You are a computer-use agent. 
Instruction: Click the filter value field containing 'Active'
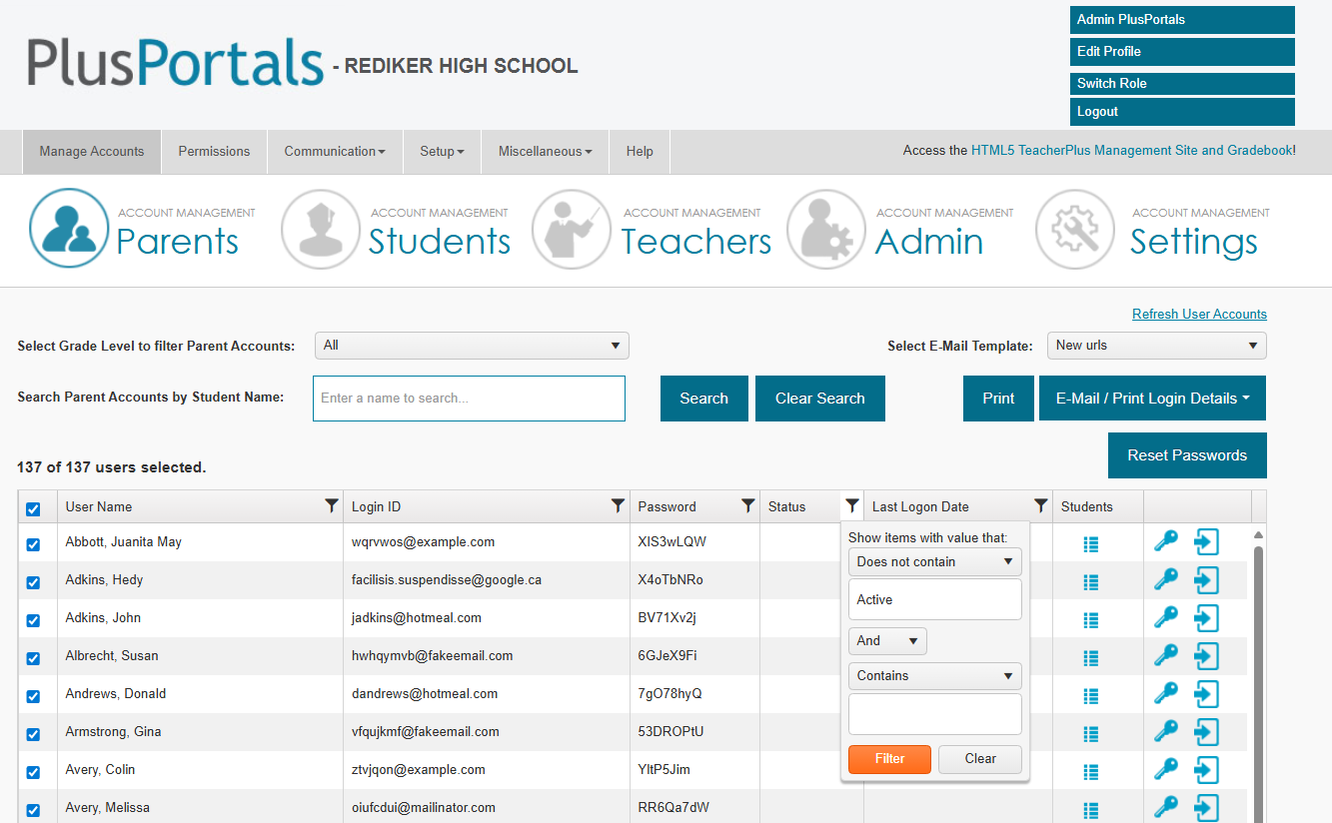[935, 600]
